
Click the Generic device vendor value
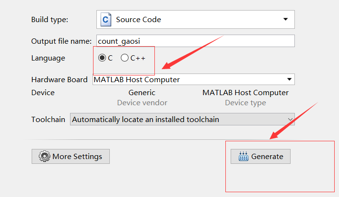click(142, 92)
